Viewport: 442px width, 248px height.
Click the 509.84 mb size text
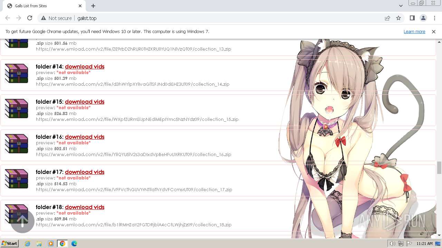(x=65, y=219)
